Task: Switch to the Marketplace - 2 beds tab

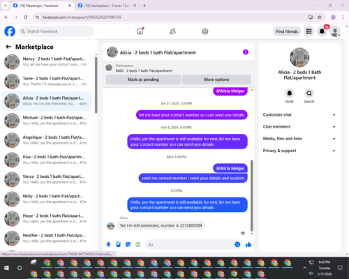Action: click(x=107, y=6)
